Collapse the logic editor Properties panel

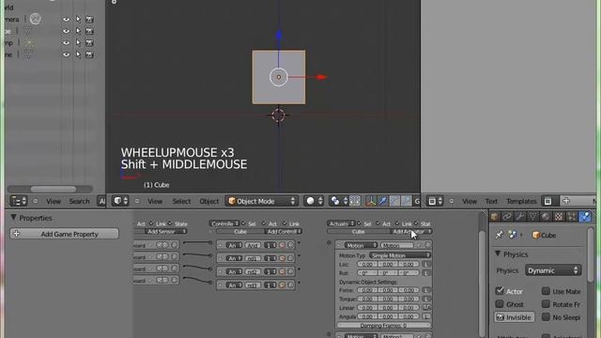click(x=13, y=217)
